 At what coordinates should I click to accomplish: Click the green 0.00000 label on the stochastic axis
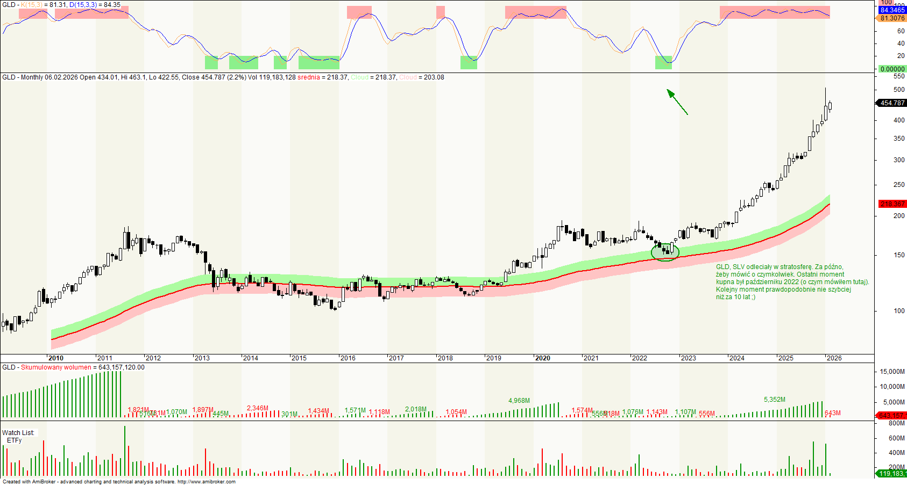[892, 69]
